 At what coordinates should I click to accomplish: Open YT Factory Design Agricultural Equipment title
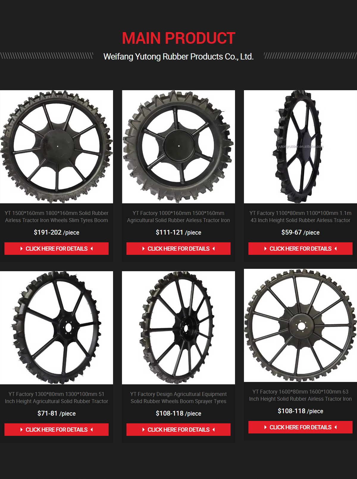click(178, 398)
